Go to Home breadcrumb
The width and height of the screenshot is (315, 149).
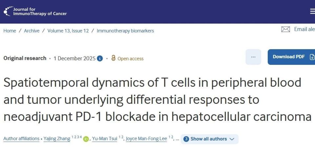[10, 31]
